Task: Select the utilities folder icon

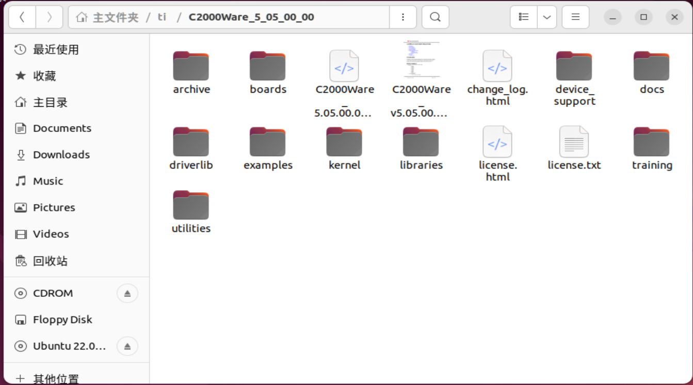Action: pos(191,205)
